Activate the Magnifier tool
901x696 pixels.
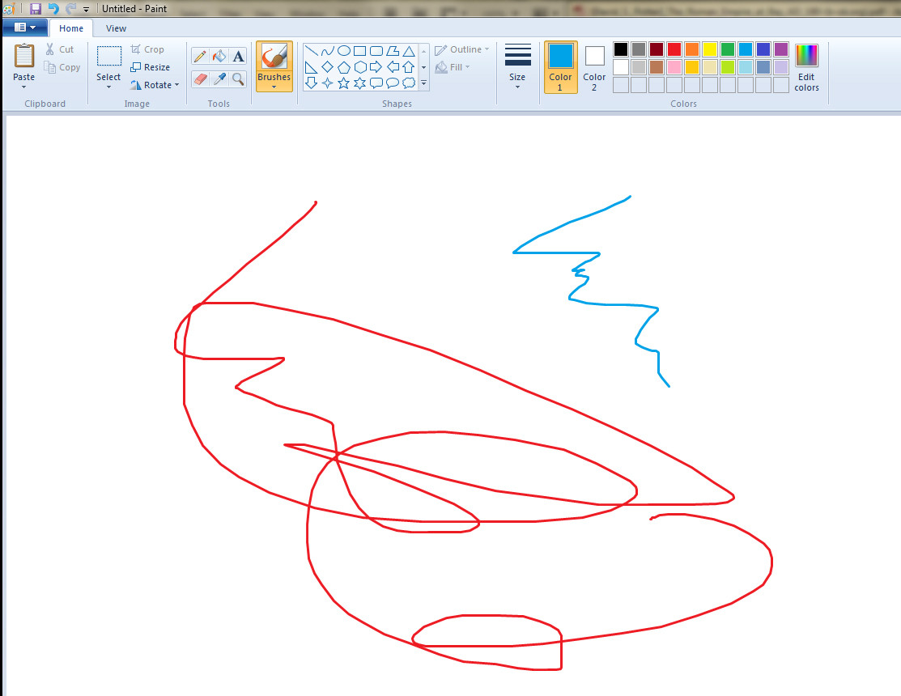[x=238, y=79]
